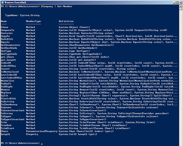
Task: Click 'System.Int32 Length {get;}' definition
Action: coord(78,134)
